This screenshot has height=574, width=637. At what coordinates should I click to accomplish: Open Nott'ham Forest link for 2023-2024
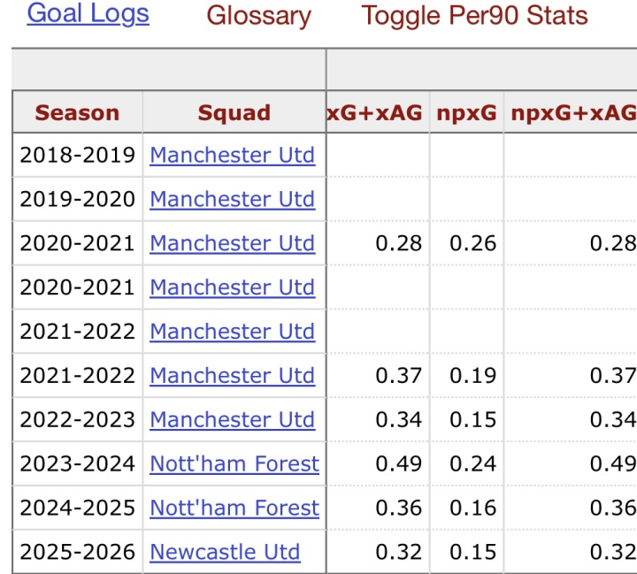[x=234, y=464]
